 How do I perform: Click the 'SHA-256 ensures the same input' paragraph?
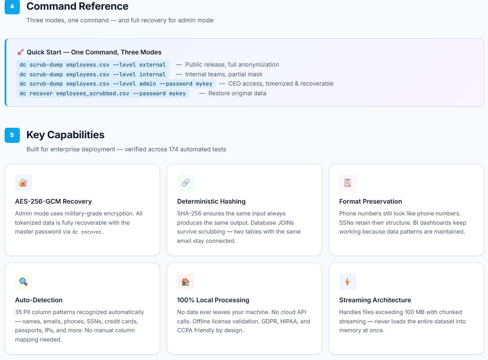coord(239,227)
